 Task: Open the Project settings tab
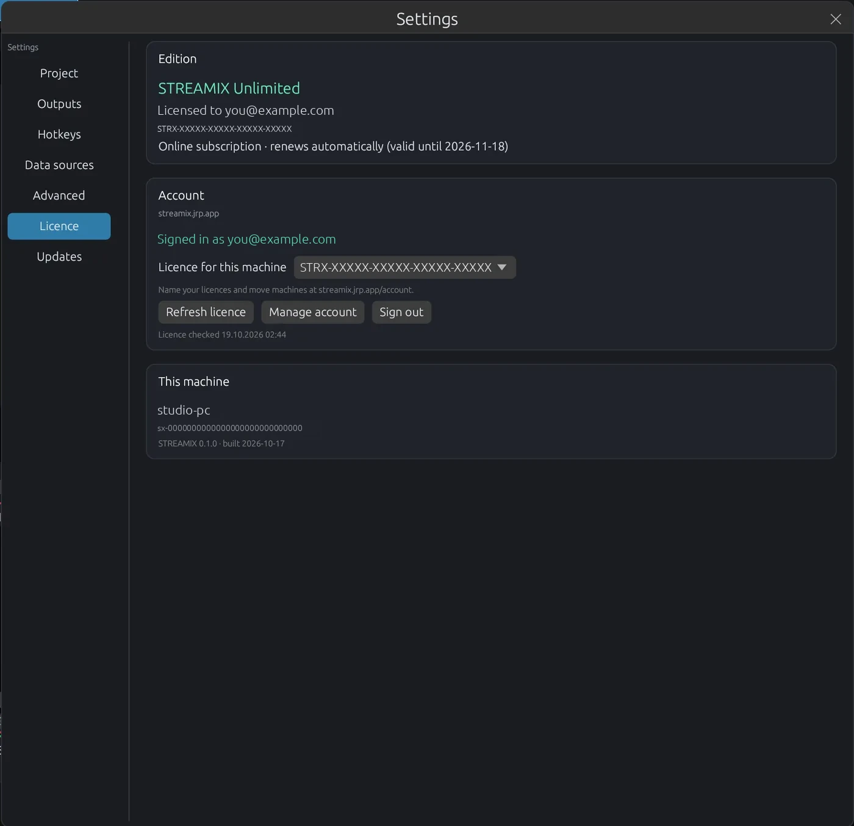tap(59, 73)
